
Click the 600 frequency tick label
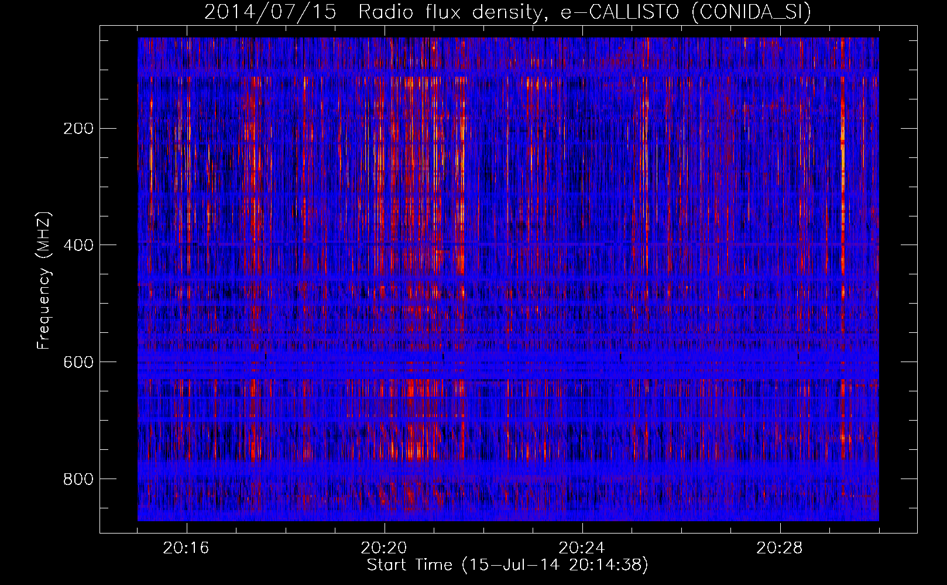[78, 362]
